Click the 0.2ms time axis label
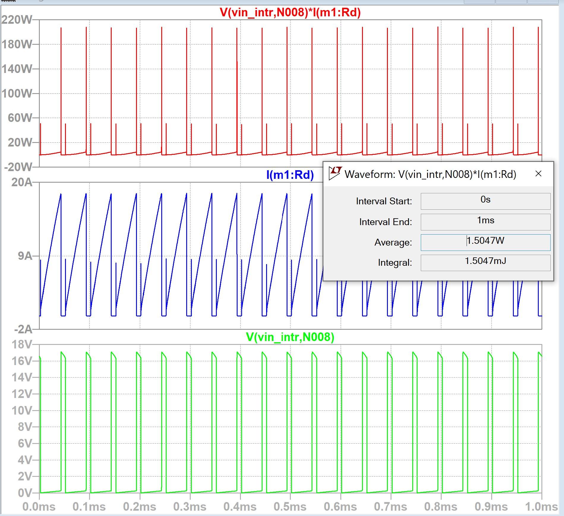 tap(140, 507)
